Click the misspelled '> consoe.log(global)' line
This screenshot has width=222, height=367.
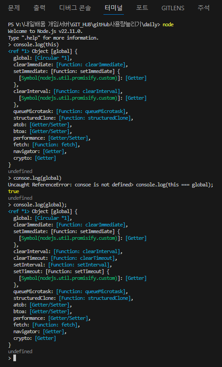tap(35, 178)
